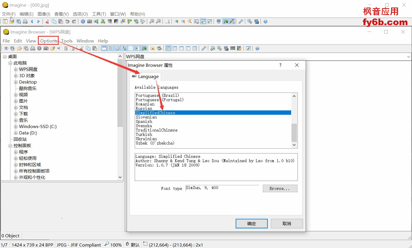Click the Font type input field
The width and height of the screenshot is (412, 248).
(x=222, y=188)
